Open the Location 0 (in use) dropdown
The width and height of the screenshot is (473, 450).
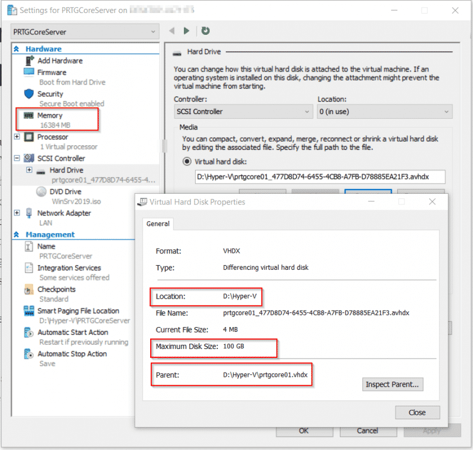coord(385,112)
